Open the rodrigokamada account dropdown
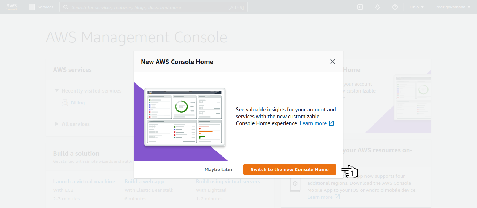 [453, 7]
